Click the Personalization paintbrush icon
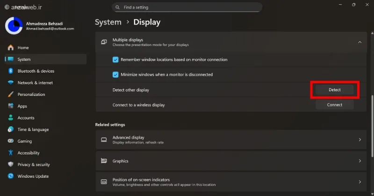 coord(10,94)
